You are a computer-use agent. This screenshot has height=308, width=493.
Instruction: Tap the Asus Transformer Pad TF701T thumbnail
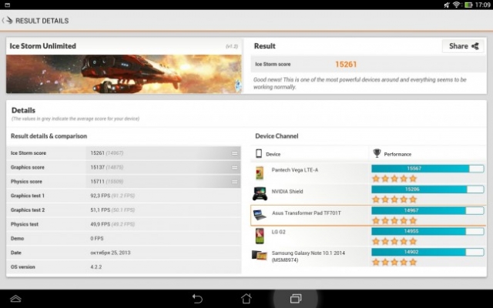(260, 214)
